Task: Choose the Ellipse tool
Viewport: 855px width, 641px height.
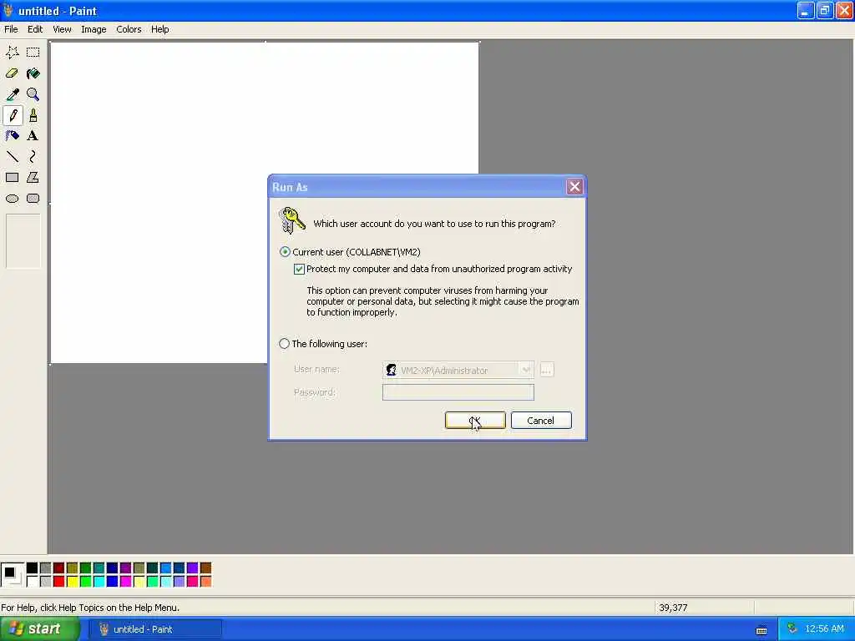Action: (x=12, y=199)
